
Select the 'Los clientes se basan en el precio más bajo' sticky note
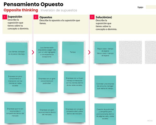[x=17, y=53]
